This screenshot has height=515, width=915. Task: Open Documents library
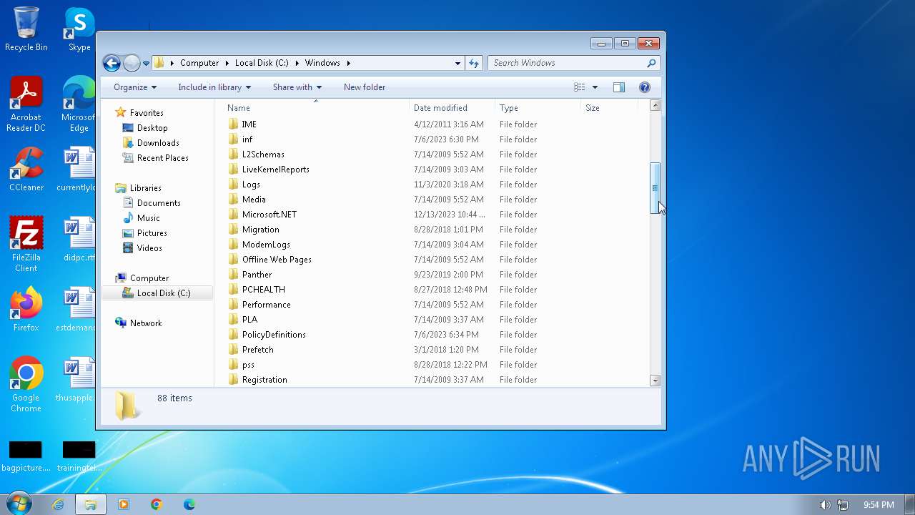[159, 203]
